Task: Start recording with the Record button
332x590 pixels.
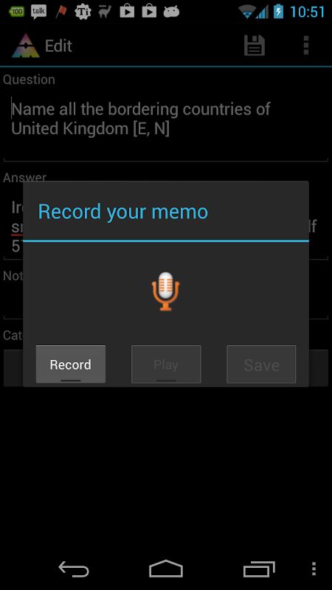Action: (x=71, y=364)
